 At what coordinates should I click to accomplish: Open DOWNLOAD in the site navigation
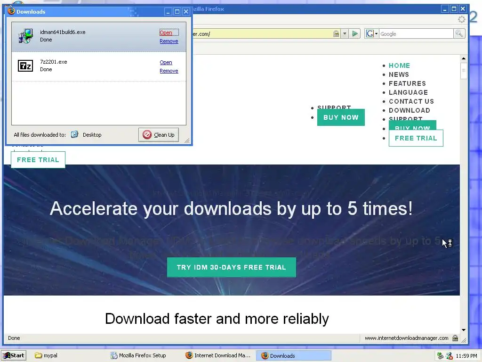[410, 110]
